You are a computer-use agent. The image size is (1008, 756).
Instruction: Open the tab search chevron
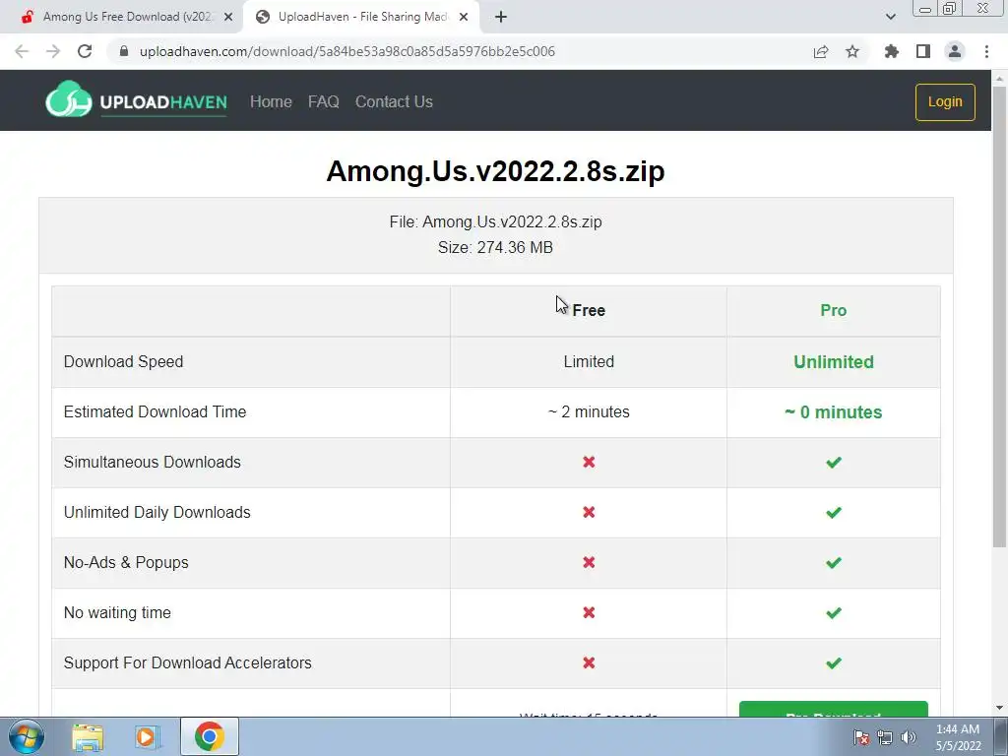(890, 17)
